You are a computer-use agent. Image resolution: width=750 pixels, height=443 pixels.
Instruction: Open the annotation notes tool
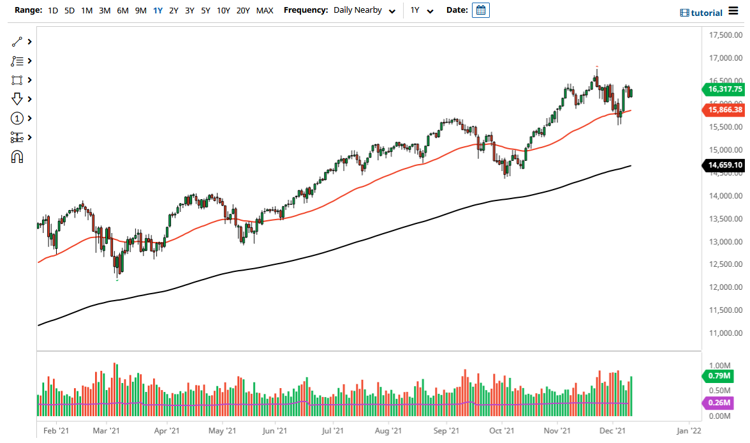[17, 61]
